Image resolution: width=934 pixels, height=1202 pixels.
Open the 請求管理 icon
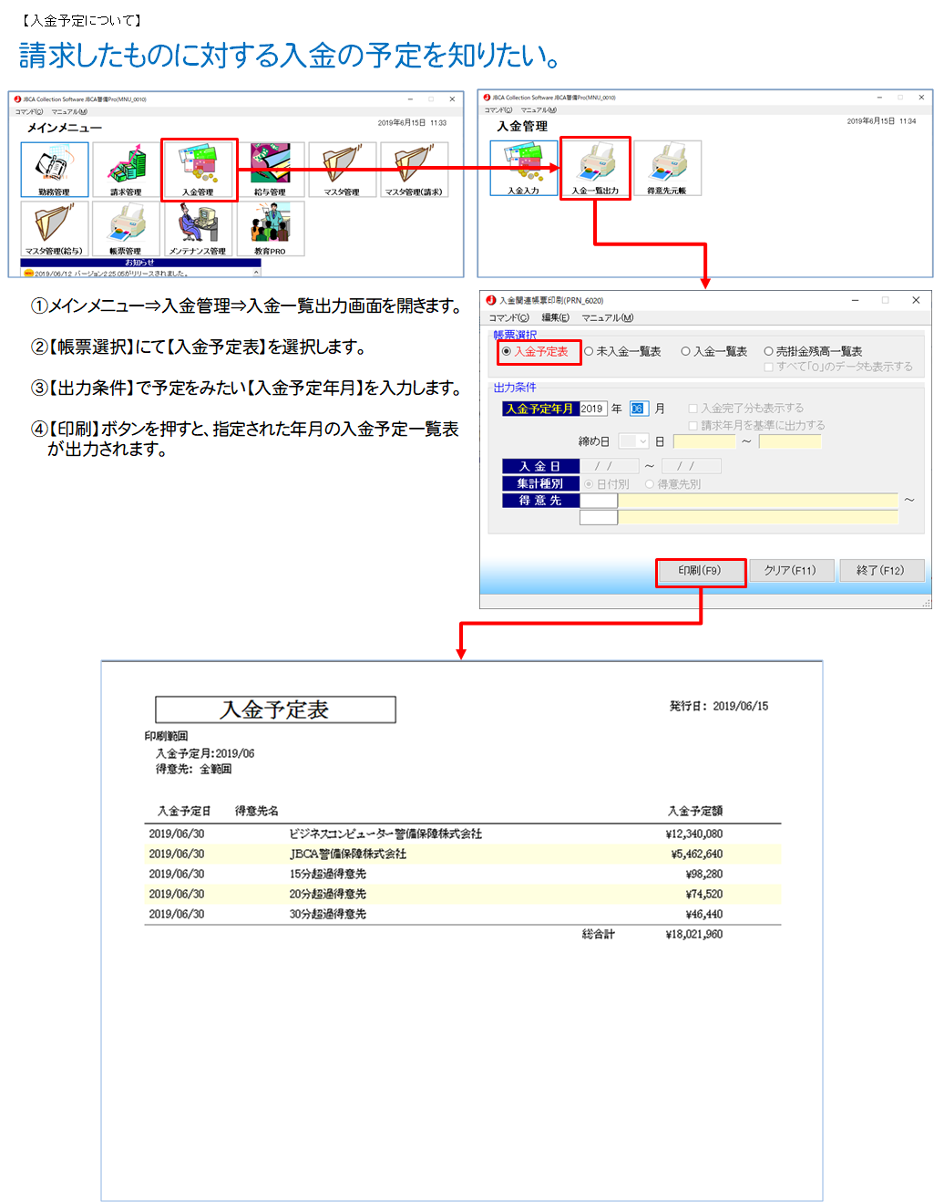(127, 169)
